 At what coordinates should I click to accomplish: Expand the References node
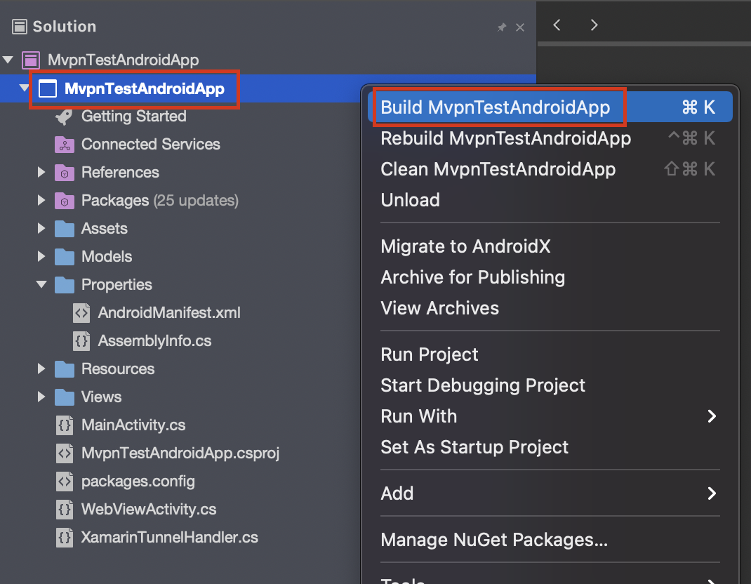[x=41, y=172]
